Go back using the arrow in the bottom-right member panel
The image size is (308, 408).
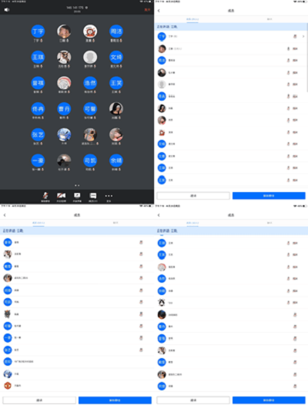tap(159, 215)
